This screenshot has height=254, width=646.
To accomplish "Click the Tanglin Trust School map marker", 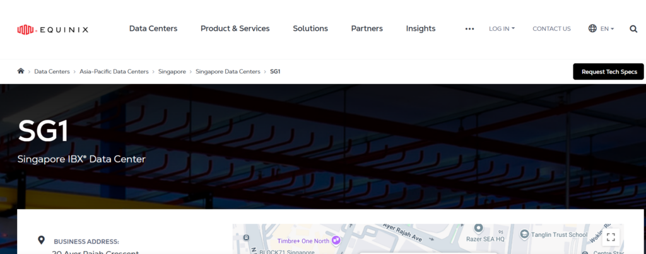I will click(x=524, y=234).
